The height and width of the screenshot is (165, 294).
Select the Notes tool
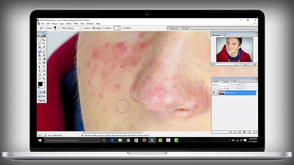pos(40,75)
